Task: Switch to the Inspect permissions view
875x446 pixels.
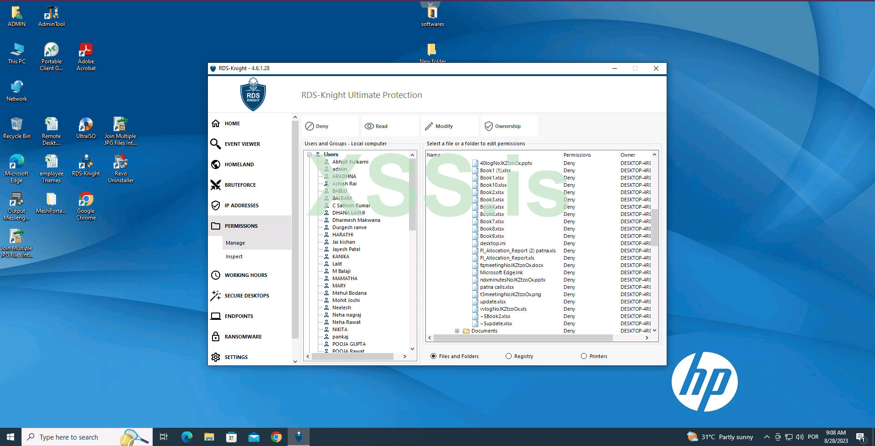Action: click(234, 256)
